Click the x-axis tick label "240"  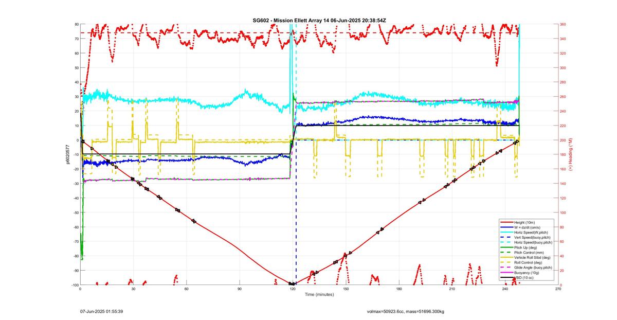505,289
